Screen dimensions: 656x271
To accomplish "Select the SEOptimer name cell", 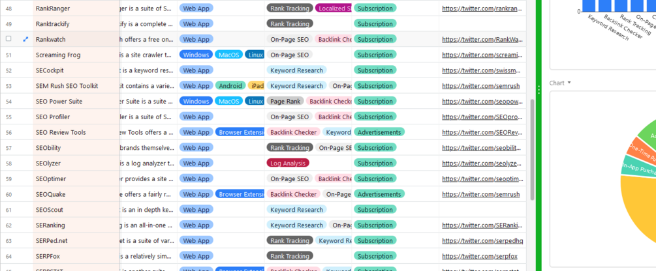I will pyautogui.click(x=76, y=178).
